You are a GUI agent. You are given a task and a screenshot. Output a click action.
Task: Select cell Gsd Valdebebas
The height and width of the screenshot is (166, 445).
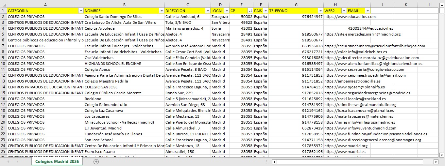coord(124,58)
